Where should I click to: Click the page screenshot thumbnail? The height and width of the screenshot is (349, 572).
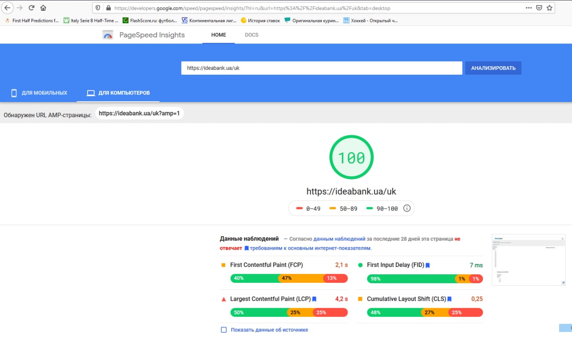(529, 260)
